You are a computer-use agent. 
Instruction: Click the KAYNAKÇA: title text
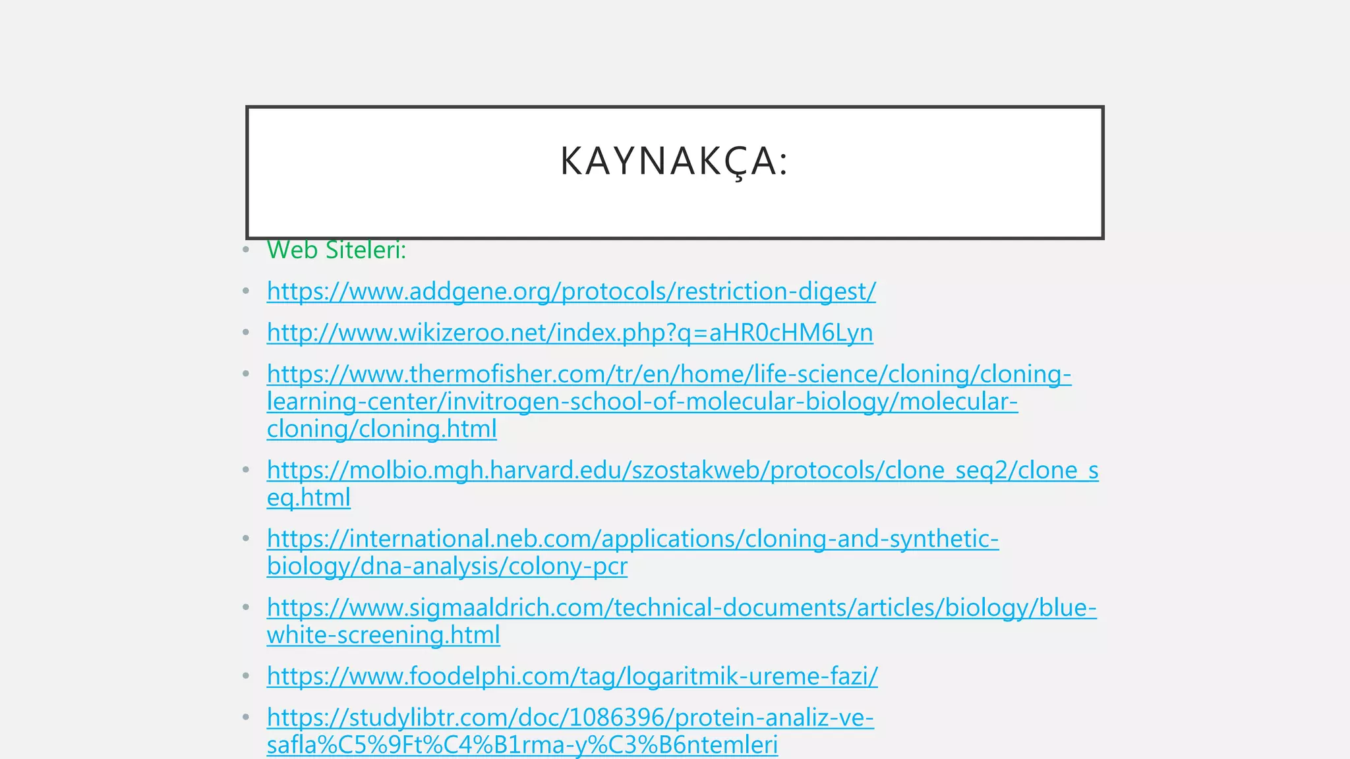click(x=674, y=161)
